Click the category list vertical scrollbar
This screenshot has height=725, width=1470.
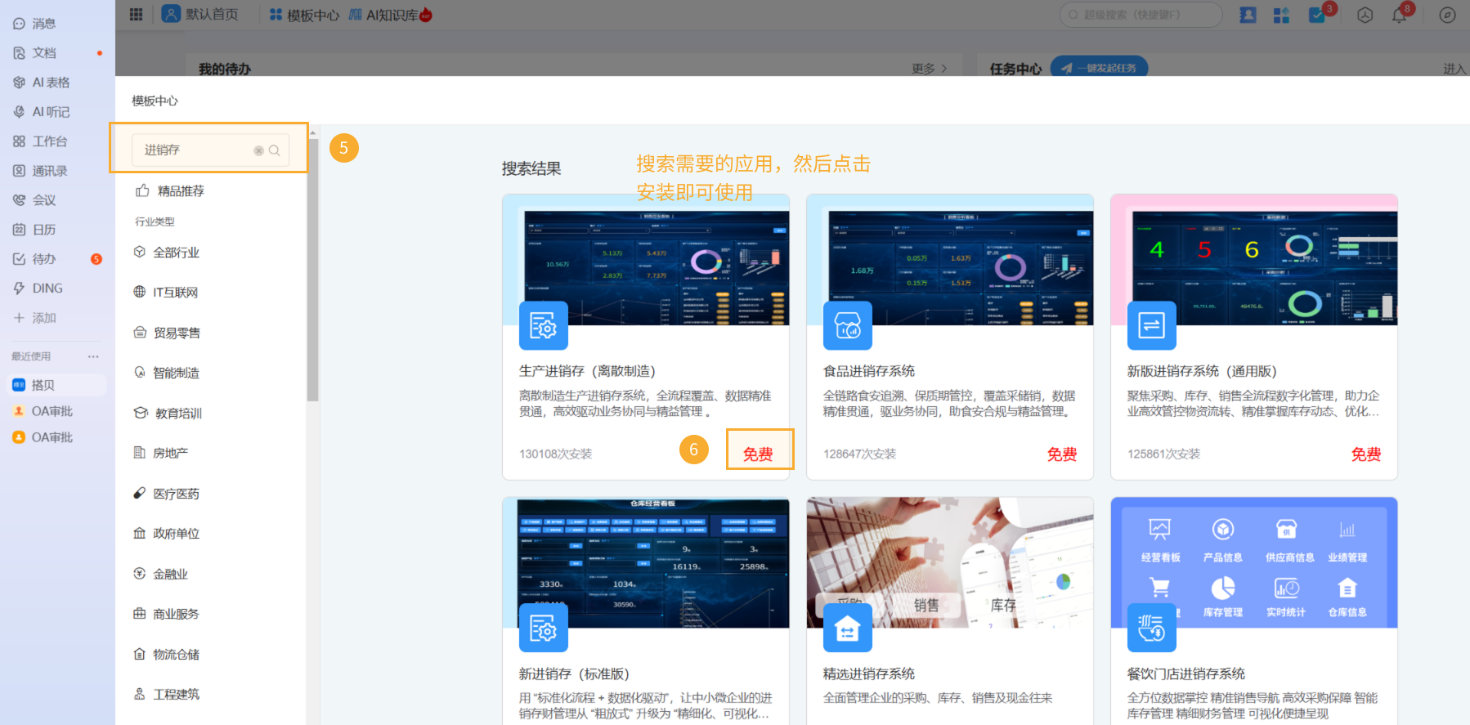click(x=312, y=270)
